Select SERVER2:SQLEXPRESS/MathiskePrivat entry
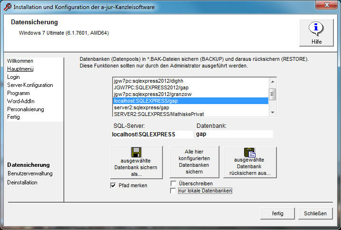The height and width of the screenshot is (230, 341). point(191,114)
